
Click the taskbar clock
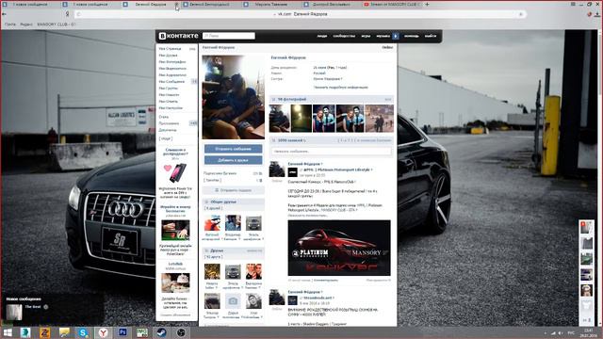point(588,332)
